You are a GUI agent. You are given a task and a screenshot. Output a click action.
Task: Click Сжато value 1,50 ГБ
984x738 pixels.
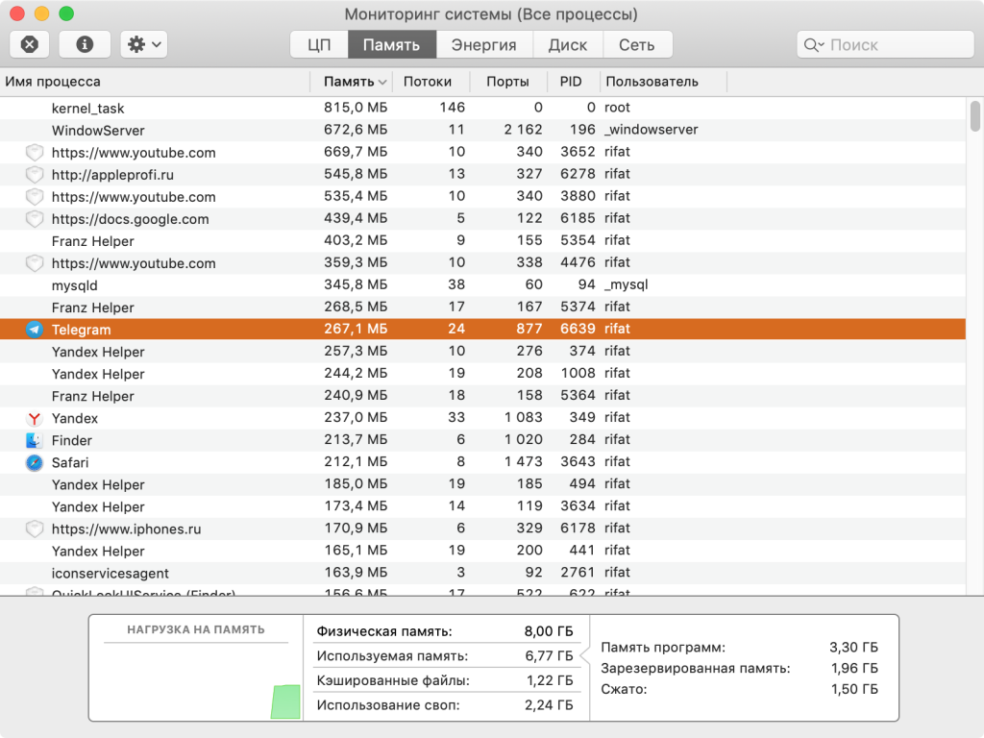point(854,689)
